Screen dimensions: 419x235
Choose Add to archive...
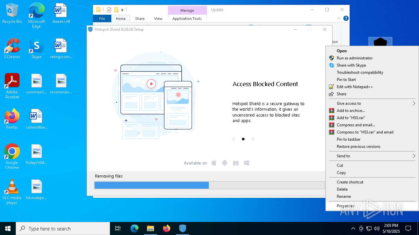(x=372, y=111)
